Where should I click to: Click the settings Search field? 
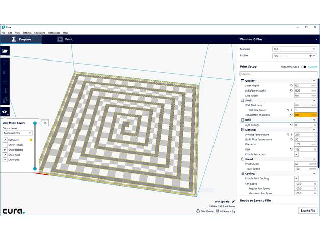278,74
